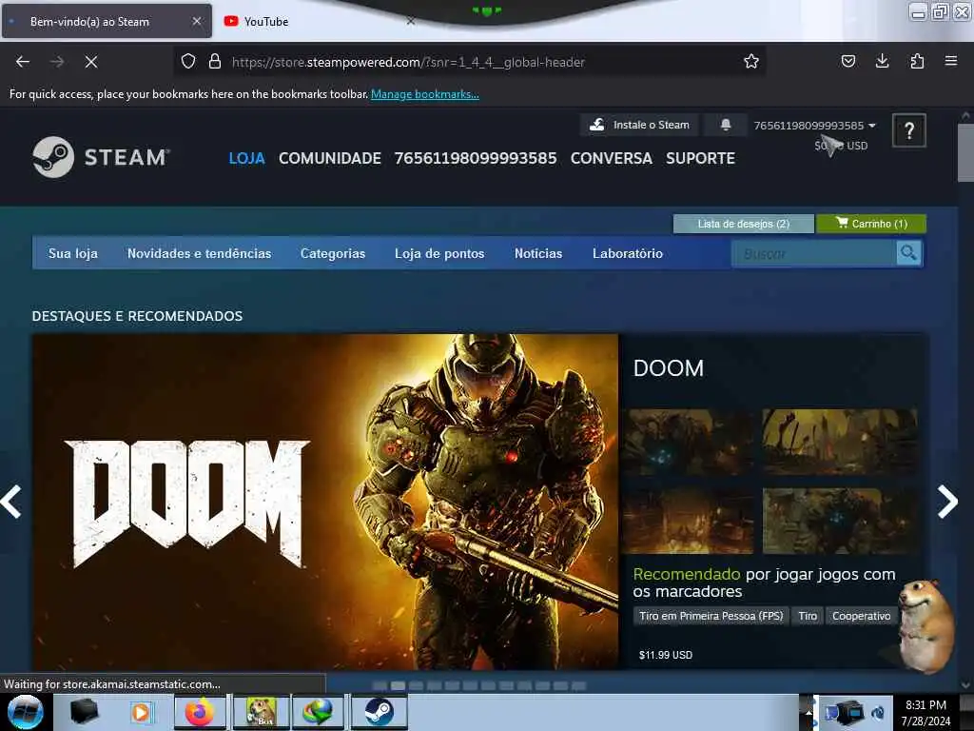The width and height of the screenshot is (974, 731).
Task: Click the Cooperativo tag
Action: 862,616
